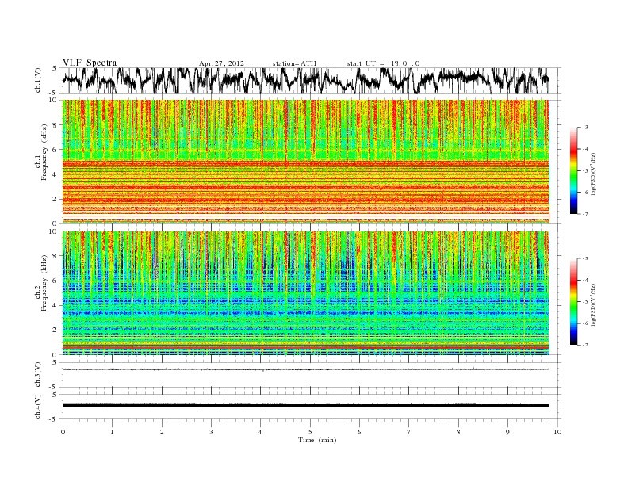Click the "2" tick on the time axis
628x485 pixels.
162,432
